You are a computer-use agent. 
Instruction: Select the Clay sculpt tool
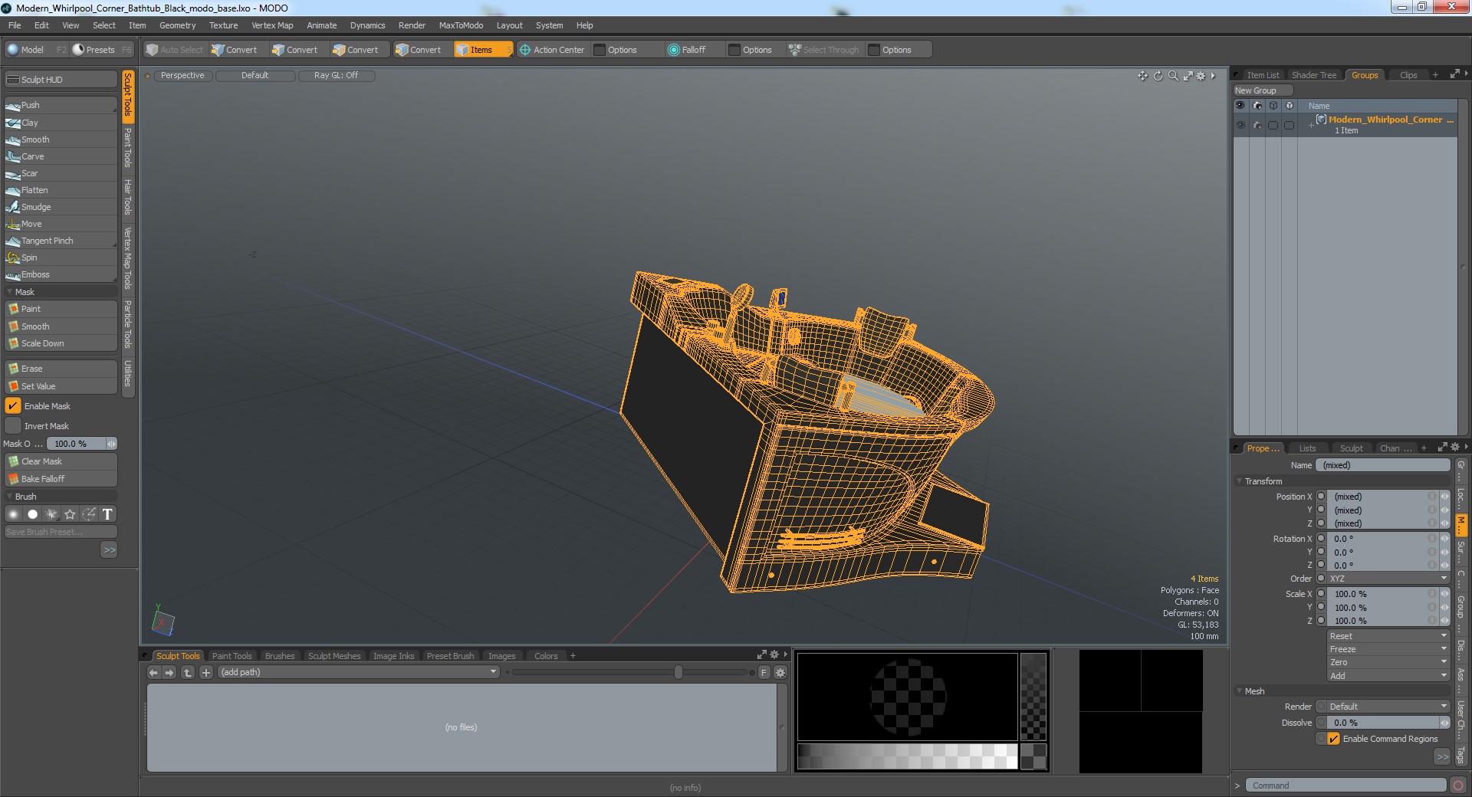[61, 123]
